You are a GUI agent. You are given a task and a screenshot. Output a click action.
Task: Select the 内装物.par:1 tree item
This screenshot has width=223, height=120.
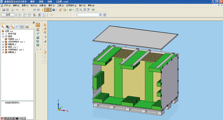coord(14,39)
